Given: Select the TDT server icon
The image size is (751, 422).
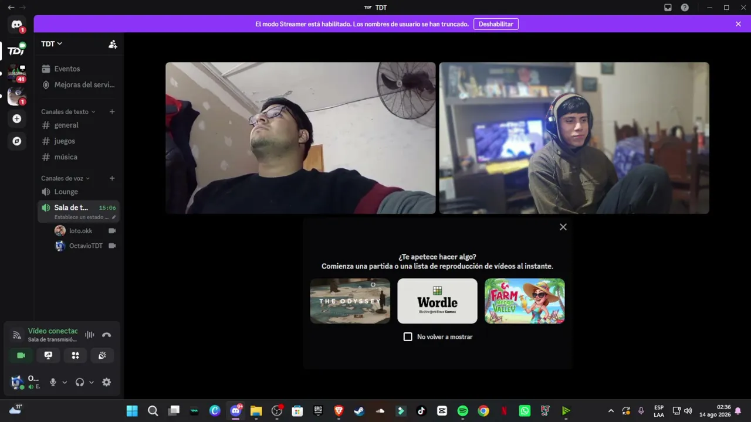Looking at the screenshot, I should click(16, 51).
